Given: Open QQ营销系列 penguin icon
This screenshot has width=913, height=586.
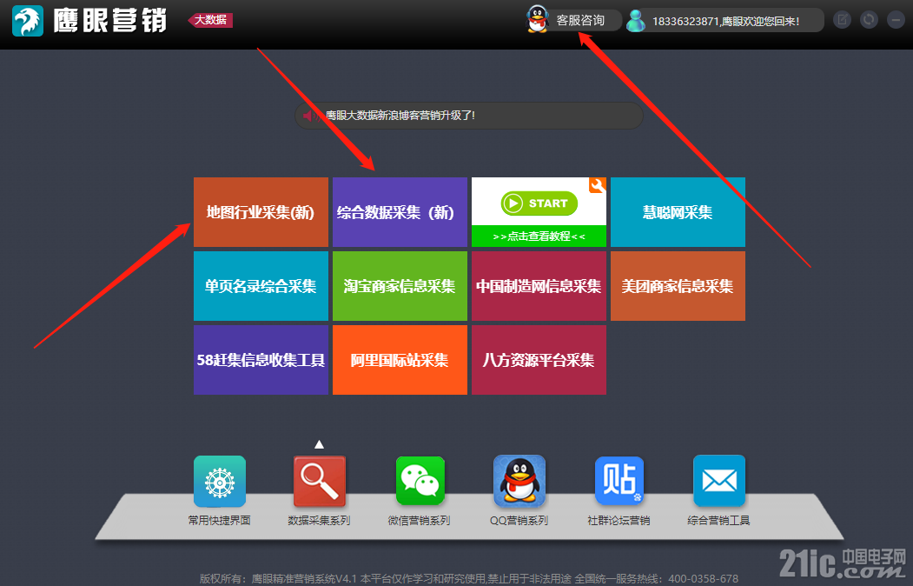Looking at the screenshot, I should pyautogui.click(x=519, y=481).
